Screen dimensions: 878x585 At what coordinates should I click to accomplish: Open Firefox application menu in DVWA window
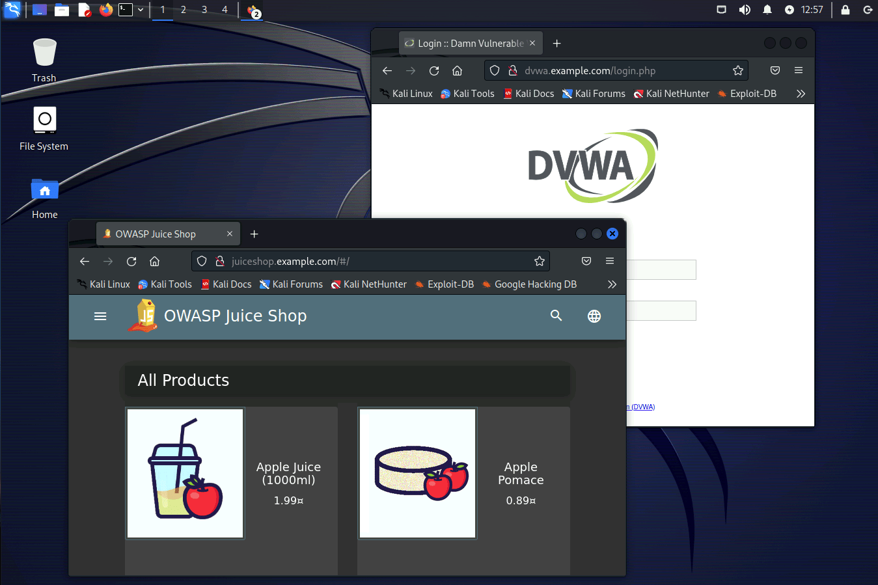point(799,70)
